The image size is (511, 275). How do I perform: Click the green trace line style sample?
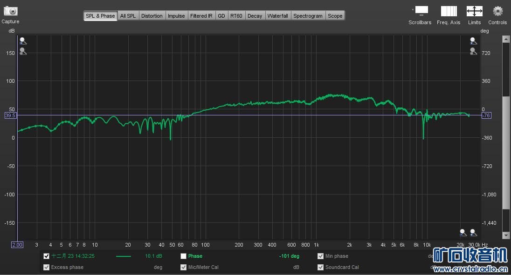tap(124, 256)
